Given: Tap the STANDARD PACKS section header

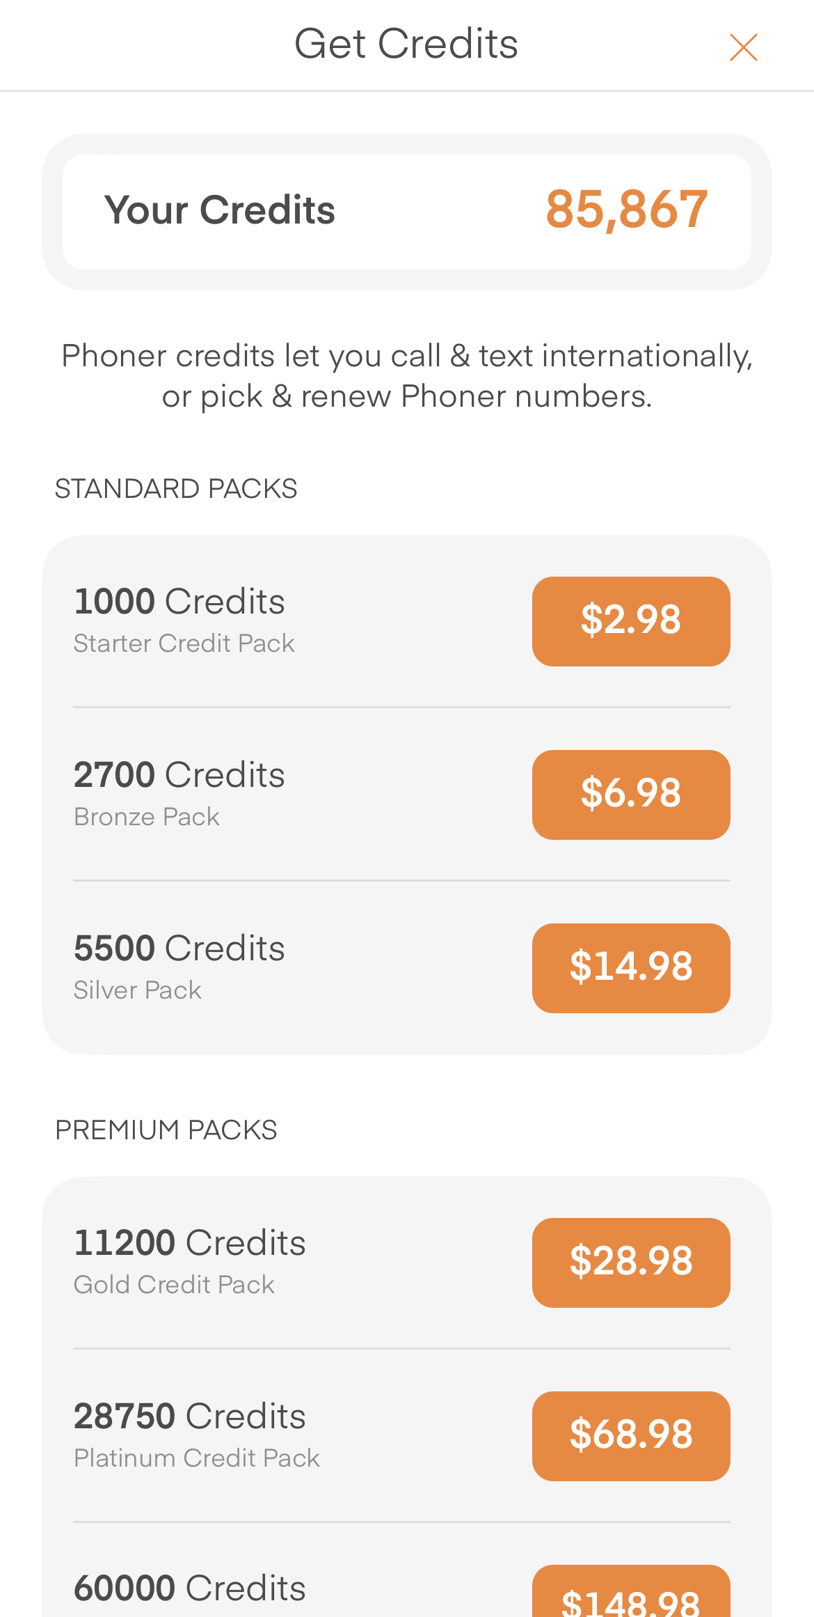Looking at the screenshot, I should (176, 489).
